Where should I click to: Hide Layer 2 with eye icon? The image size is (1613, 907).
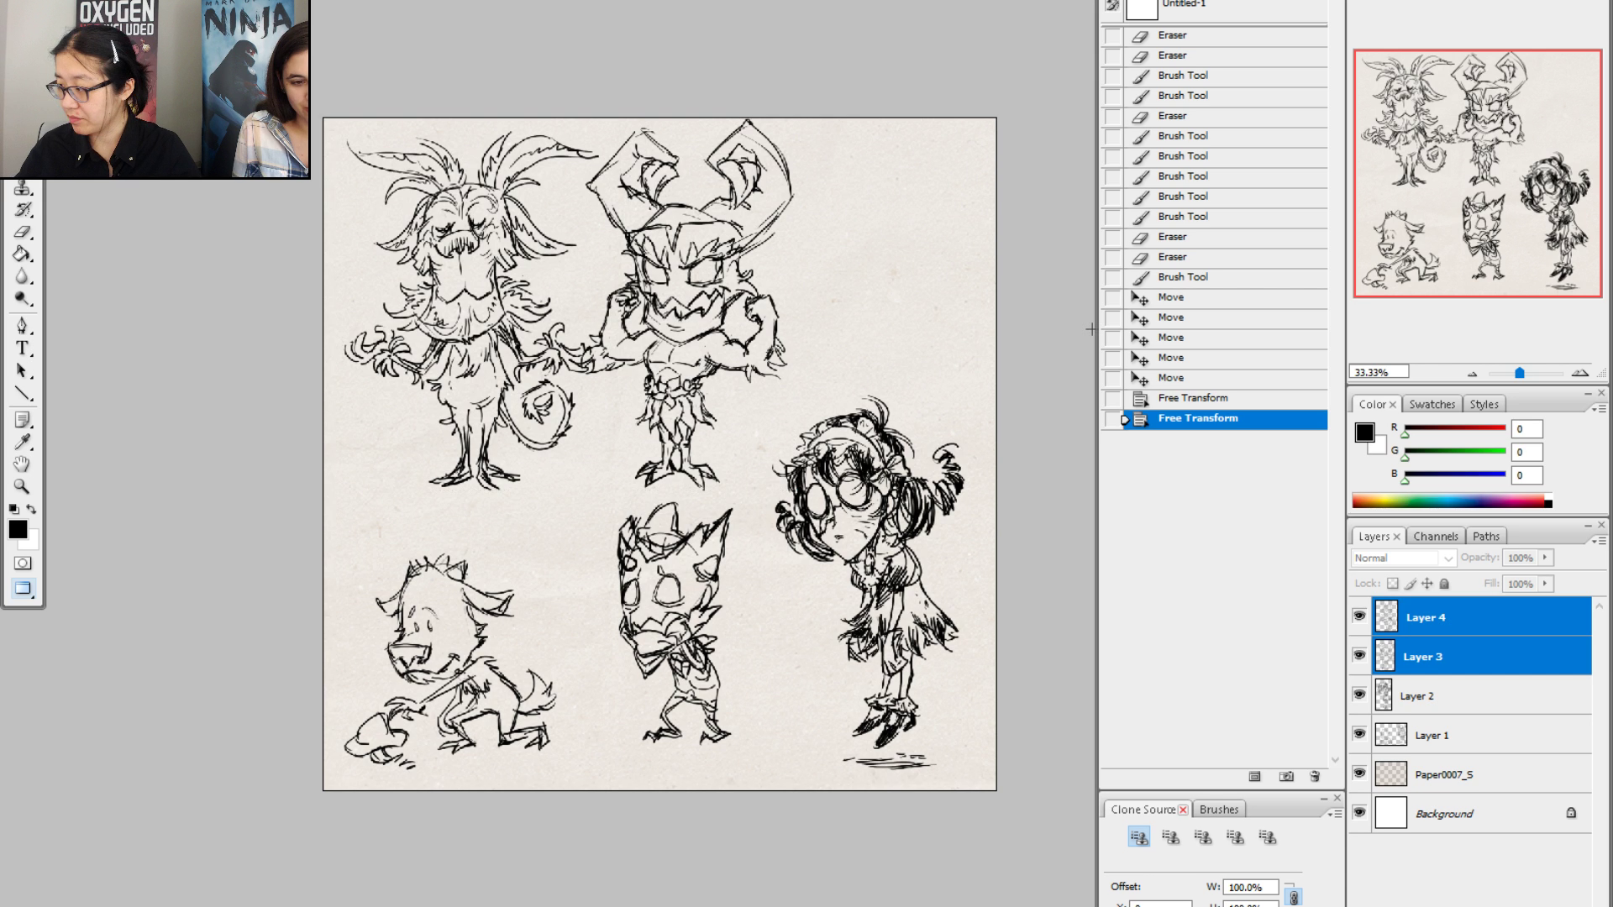[1359, 695]
